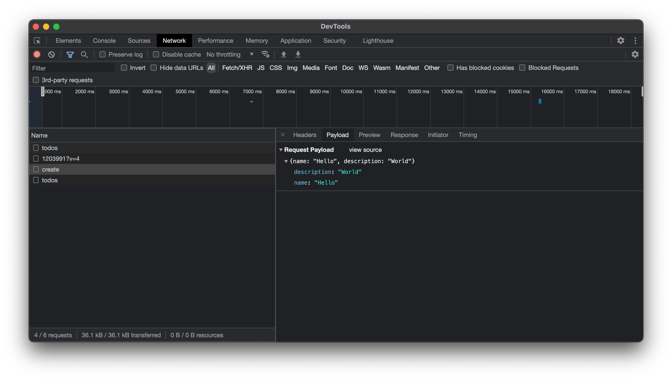Viewport: 672px width, 380px height.
Task: Click the blue request marker near 16000 ms
Action: (540, 101)
